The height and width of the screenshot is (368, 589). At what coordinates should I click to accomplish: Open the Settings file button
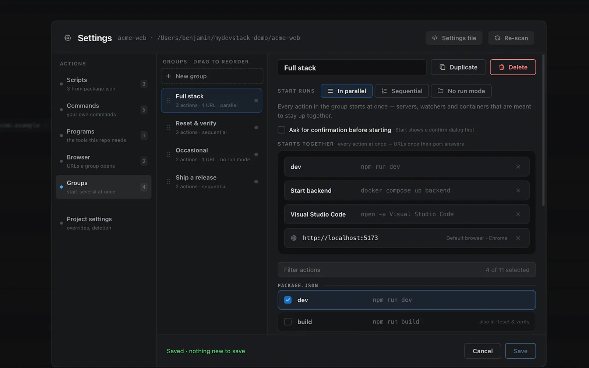point(454,38)
